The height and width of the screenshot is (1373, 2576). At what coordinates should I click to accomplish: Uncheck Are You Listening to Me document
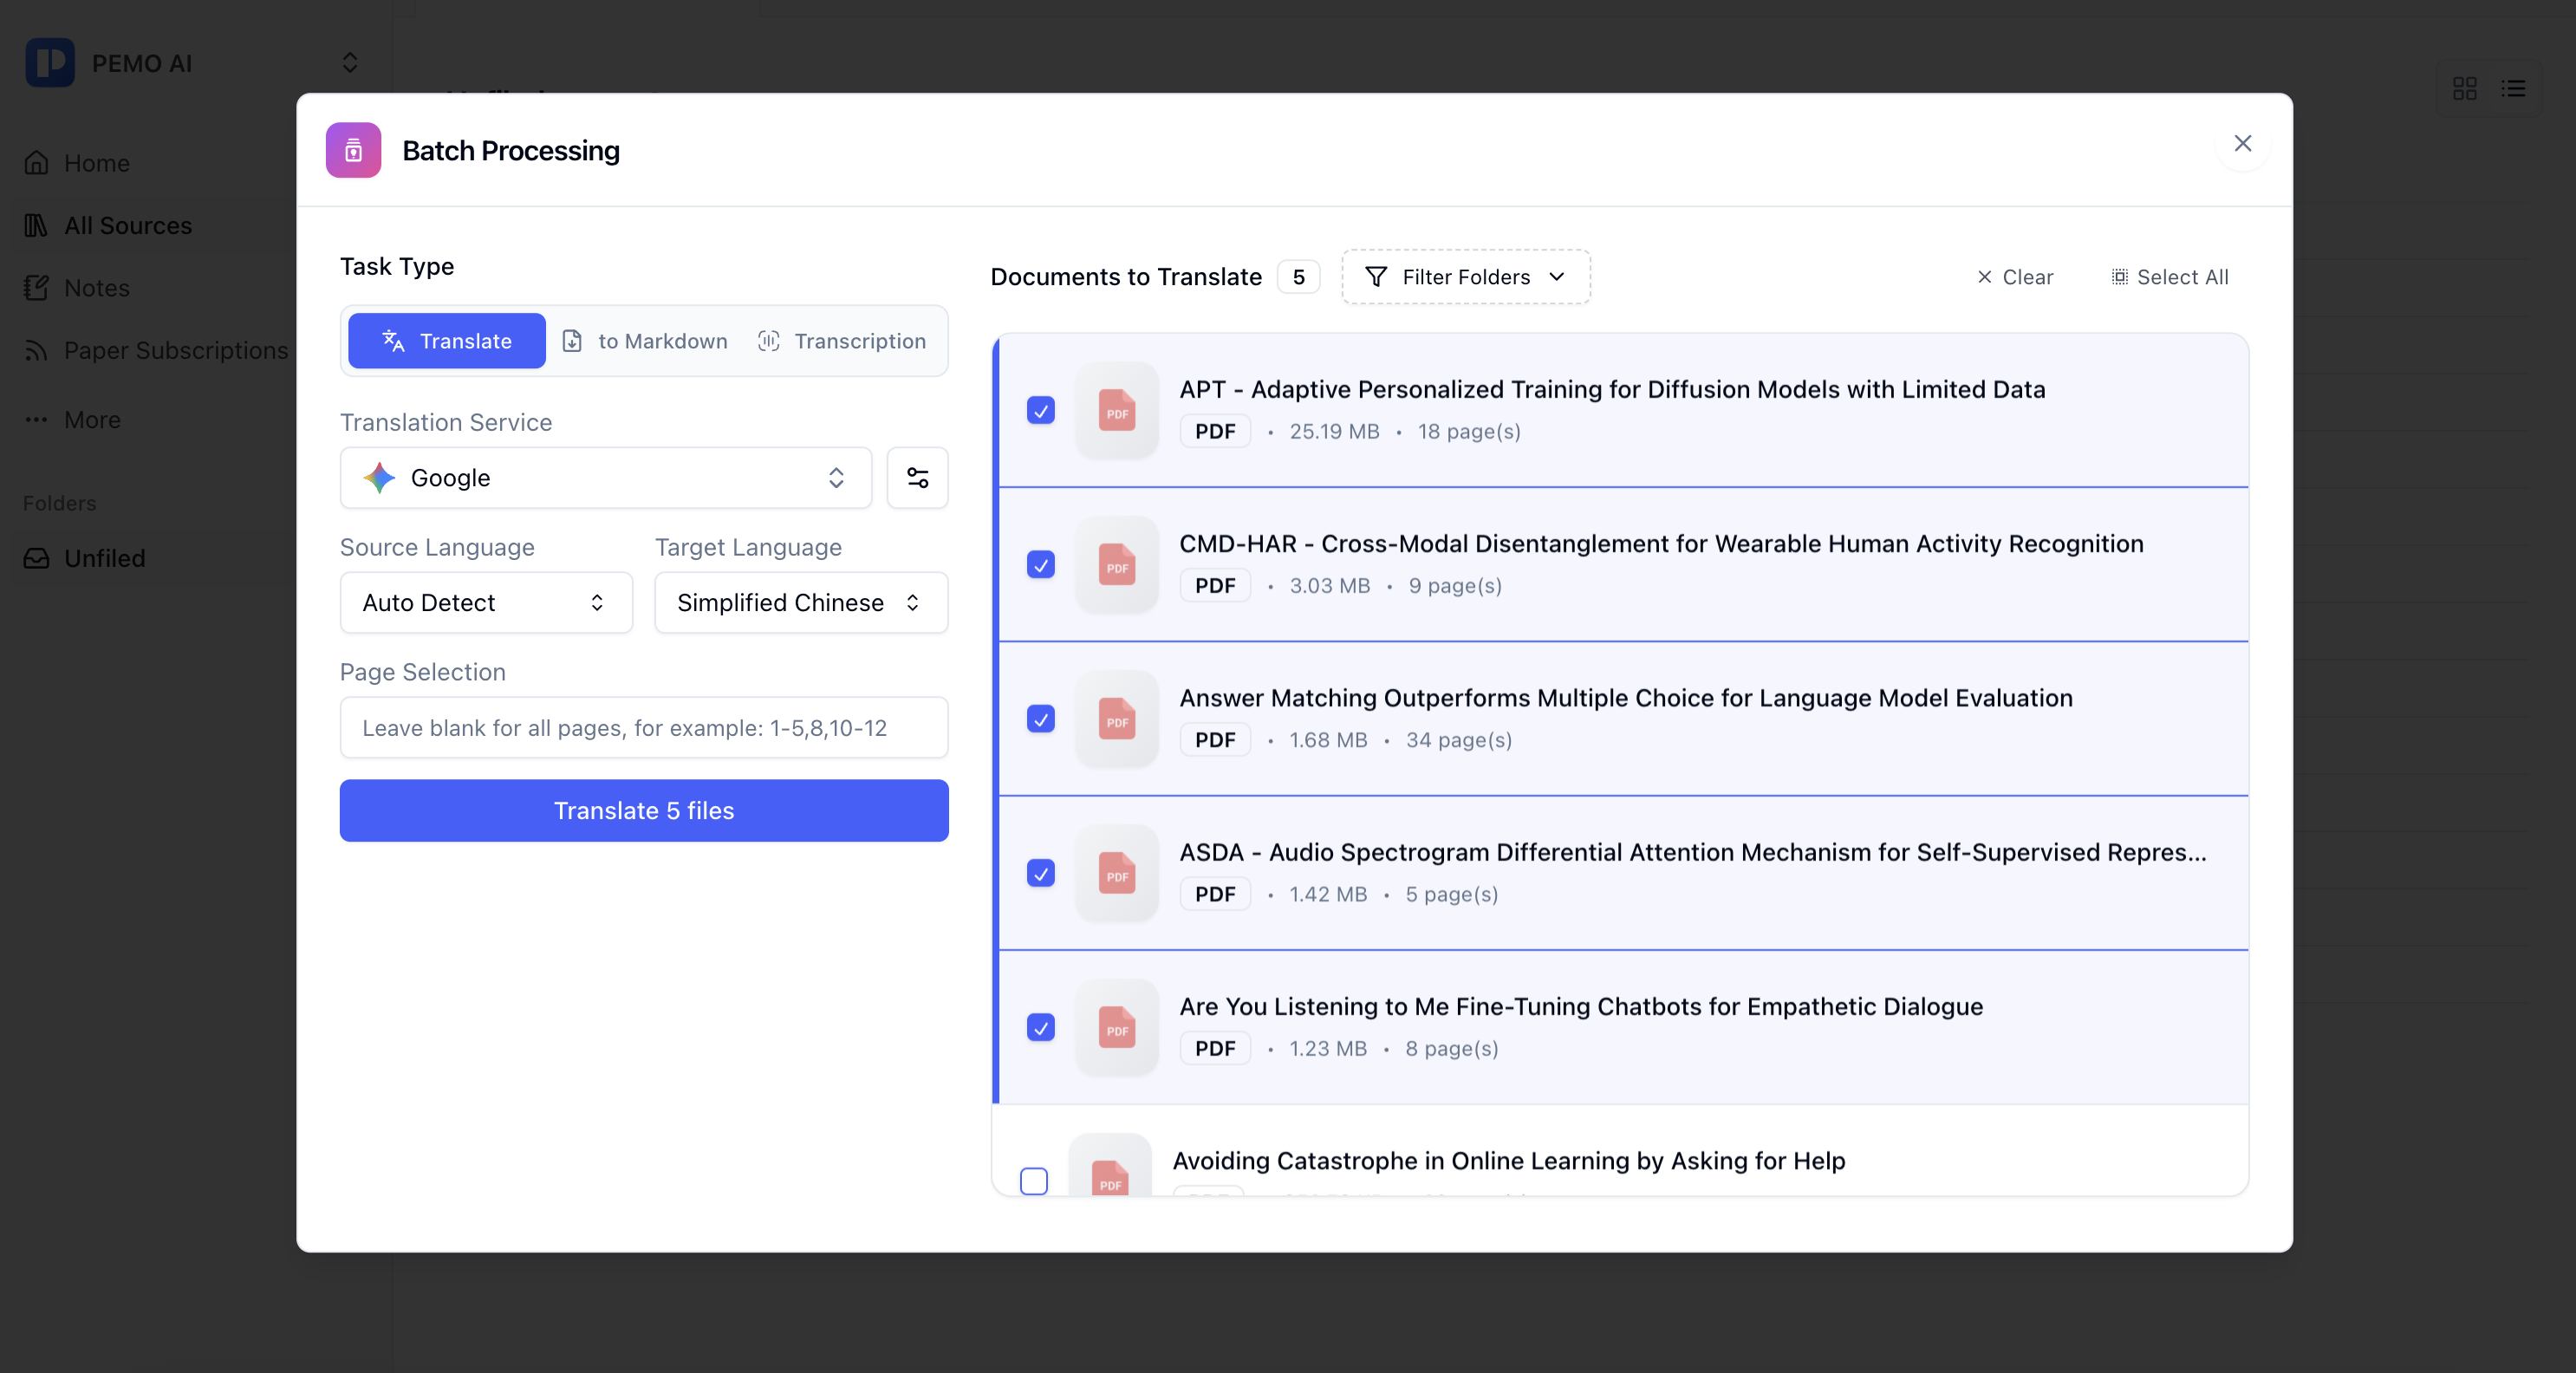tap(1041, 1027)
